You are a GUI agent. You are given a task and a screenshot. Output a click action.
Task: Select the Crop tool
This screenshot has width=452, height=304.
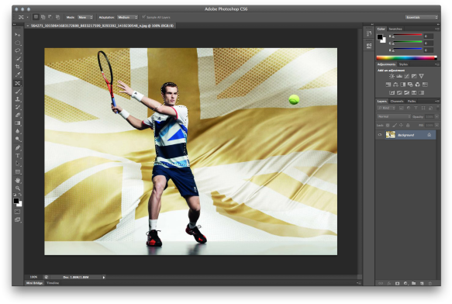[18, 67]
